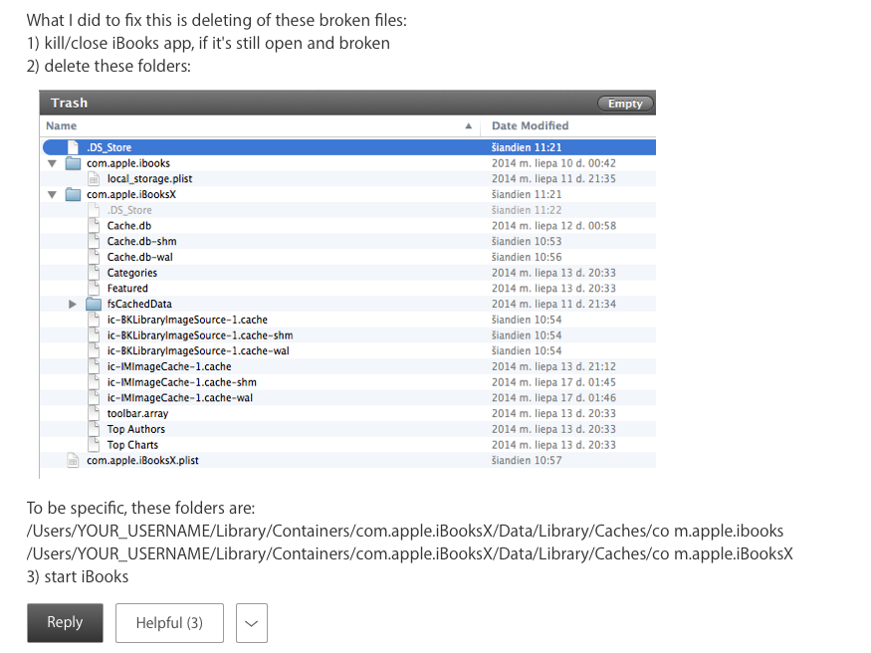Select the ic-IMImageCache-1.cache-wal file name
Image resolution: width=871 pixels, height=653 pixels.
tap(180, 397)
